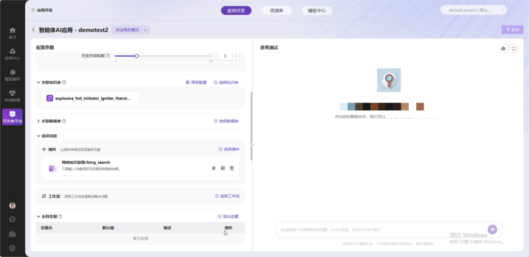Click the knowledge base file icon

click(x=50, y=98)
